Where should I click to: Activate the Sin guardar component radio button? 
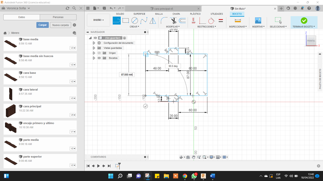125,38
